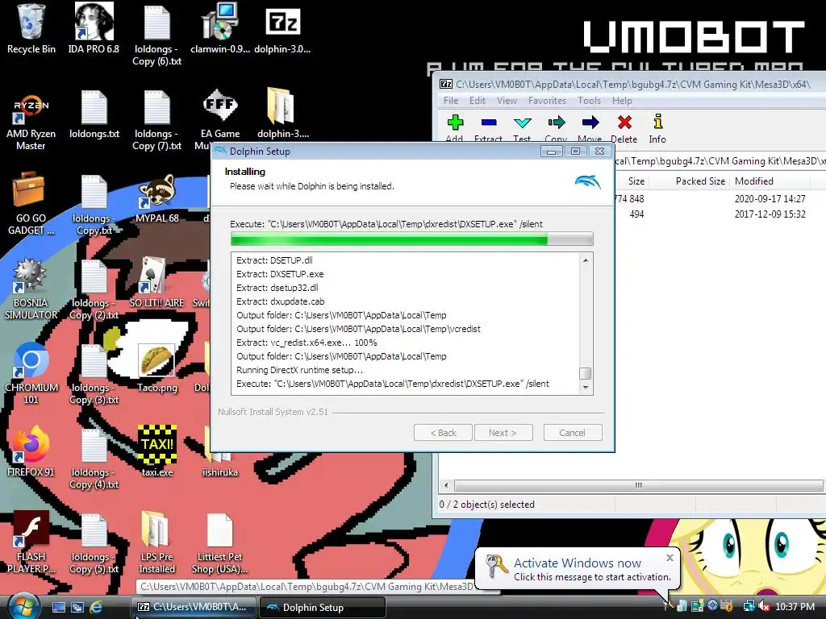Viewport: 826px width, 619px height.
Task: Select 'Extract: dxupdate.cab' log line
Action: (x=280, y=301)
